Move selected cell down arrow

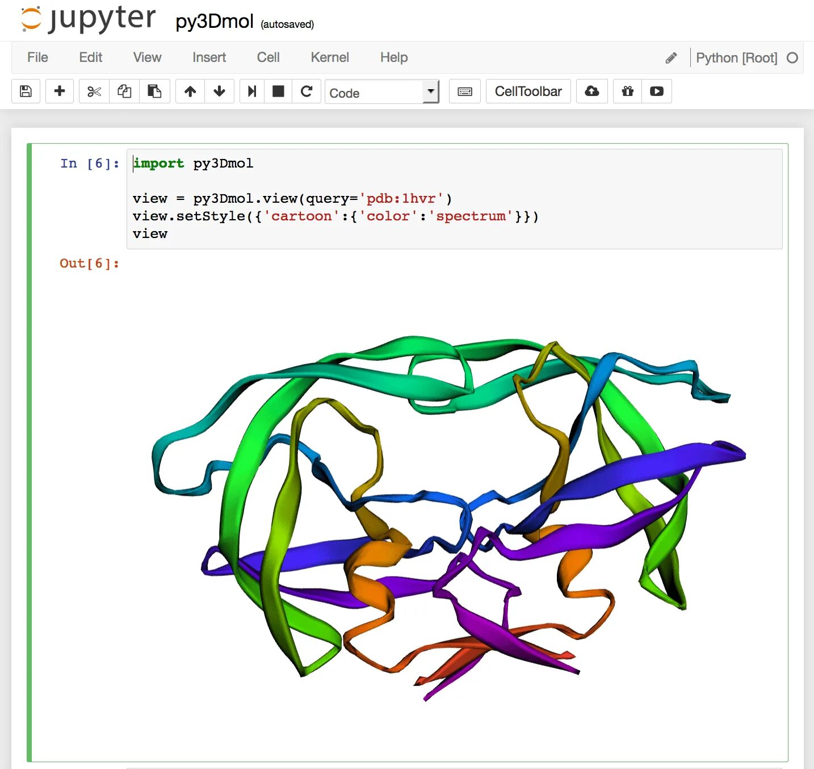(x=220, y=91)
